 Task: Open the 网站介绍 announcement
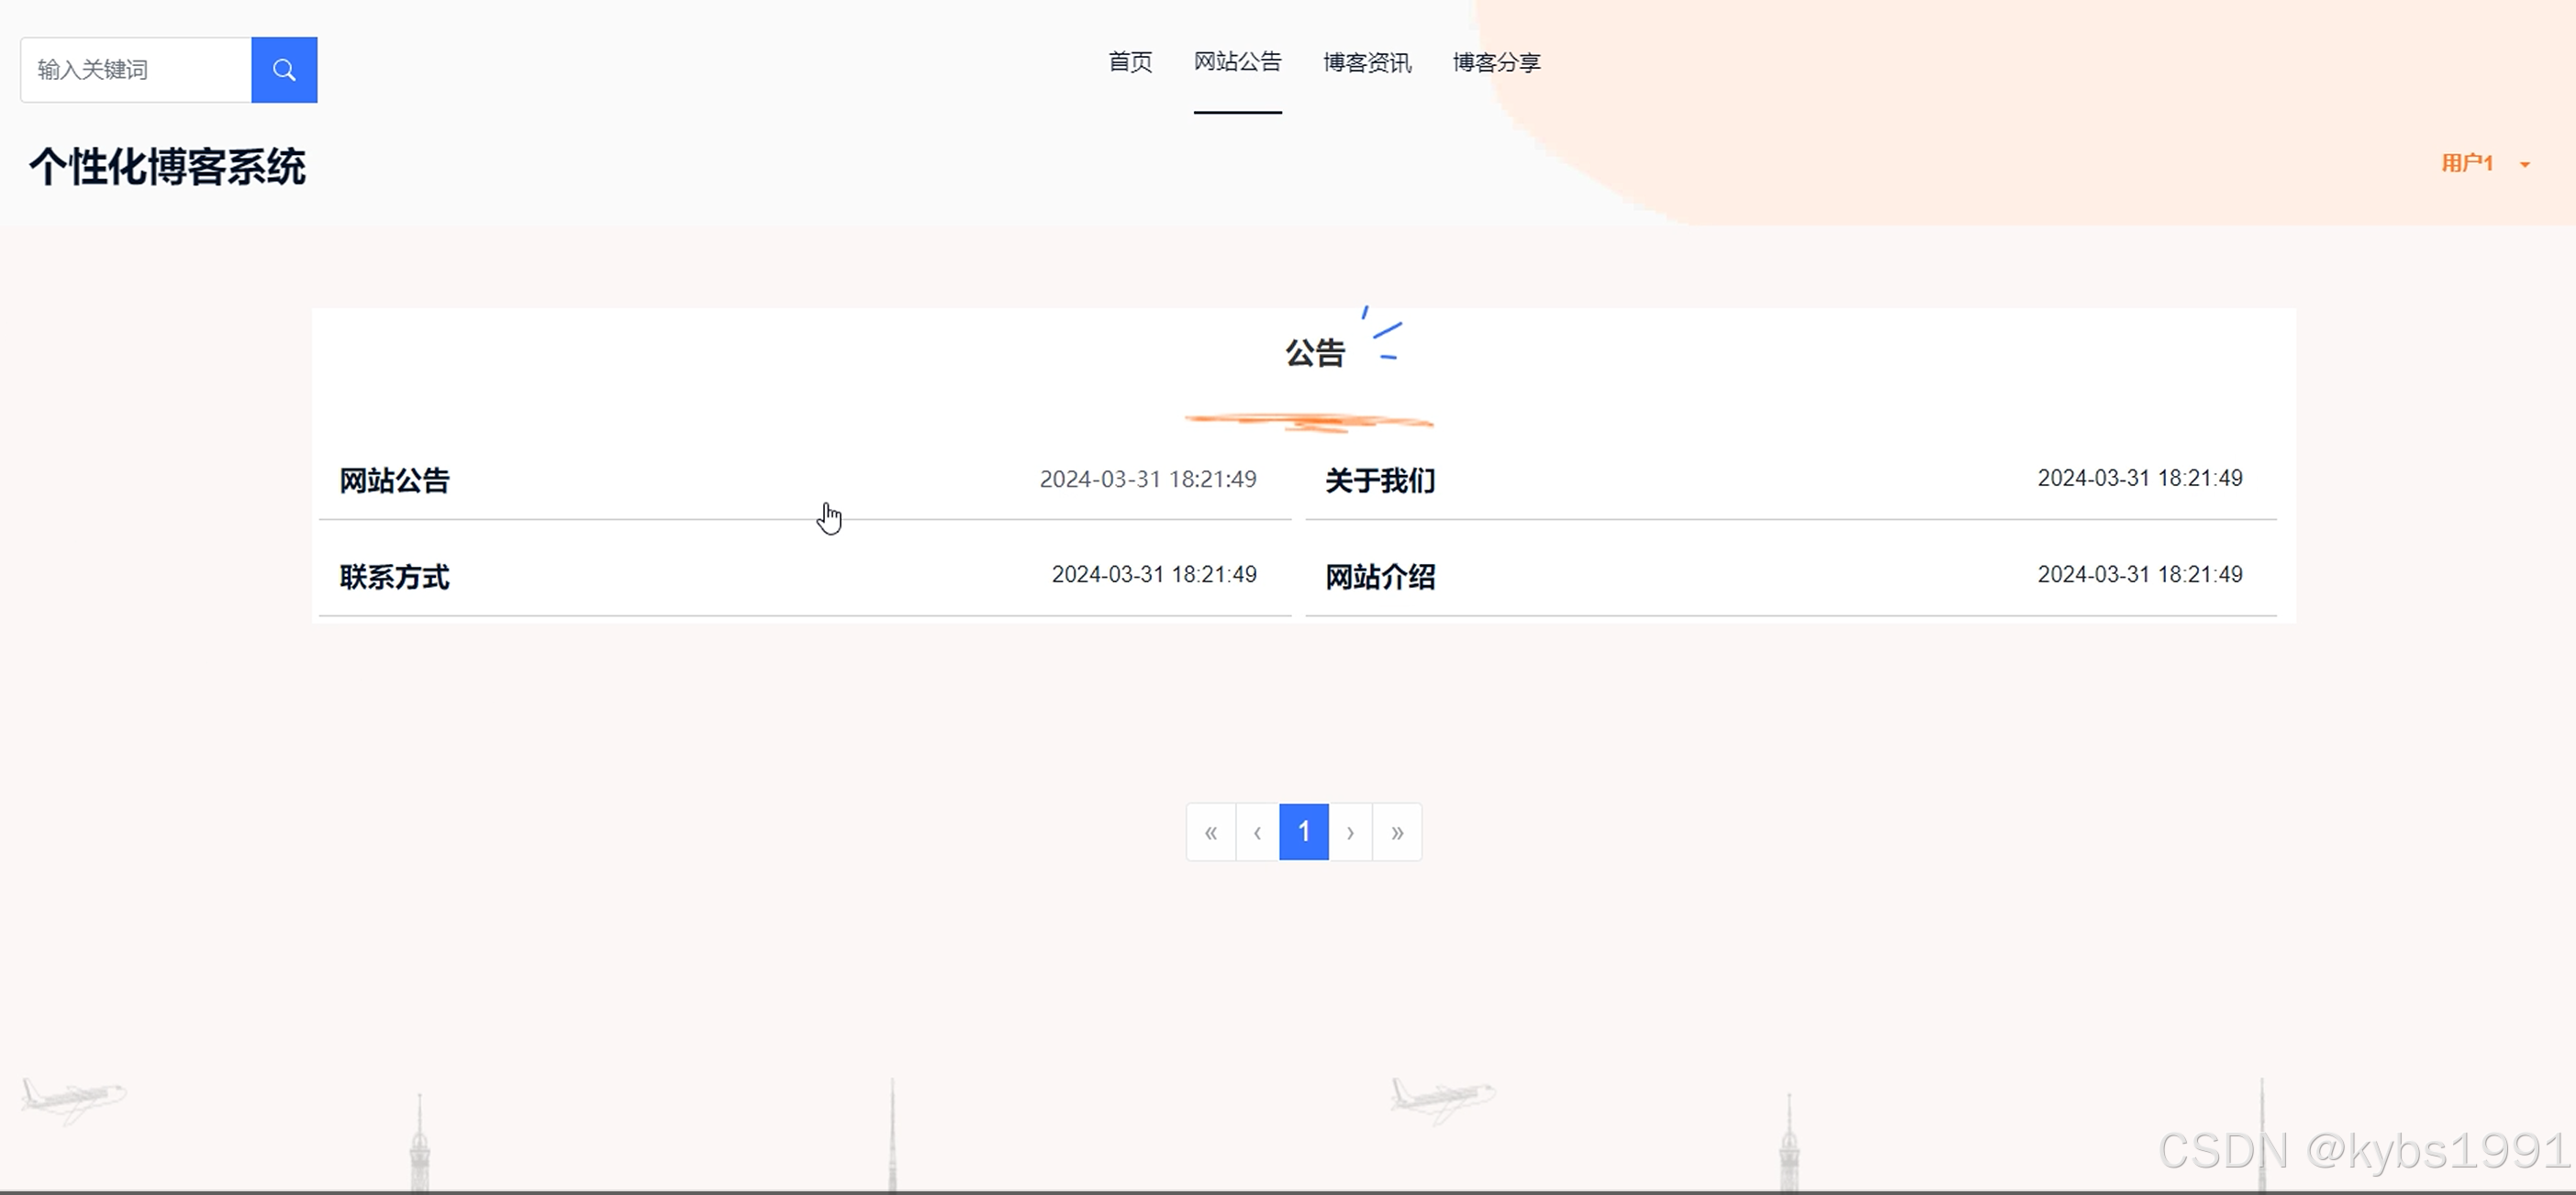pos(1380,577)
